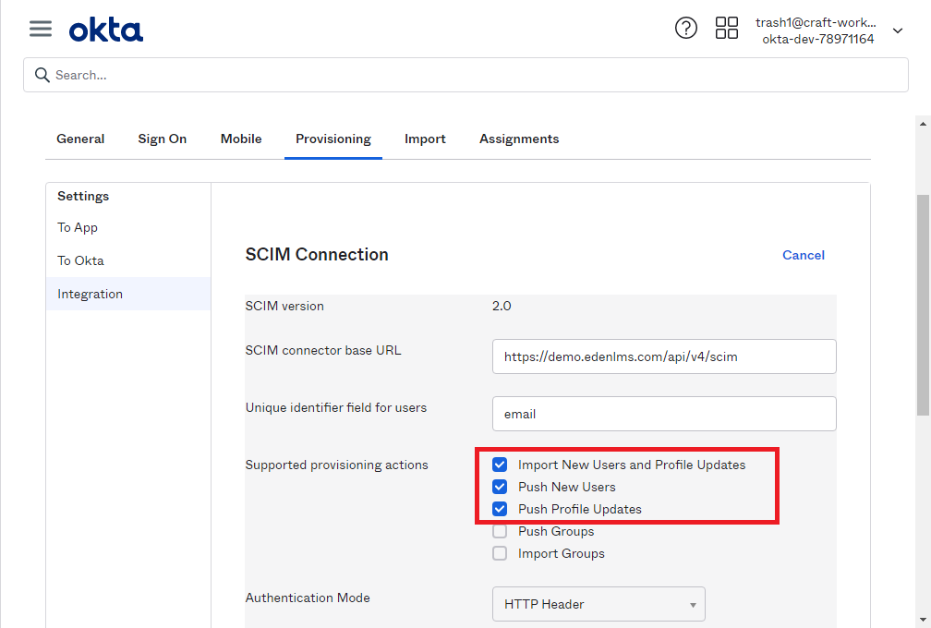
Task: Expand the account dropdown chevron
Action: pos(898,30)
